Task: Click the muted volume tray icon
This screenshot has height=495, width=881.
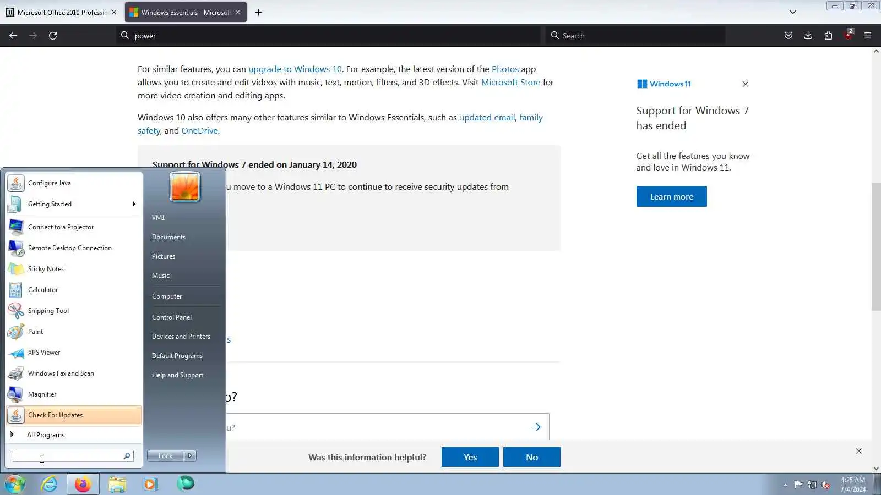Action: pyautogui.click(x=825, y=485)
